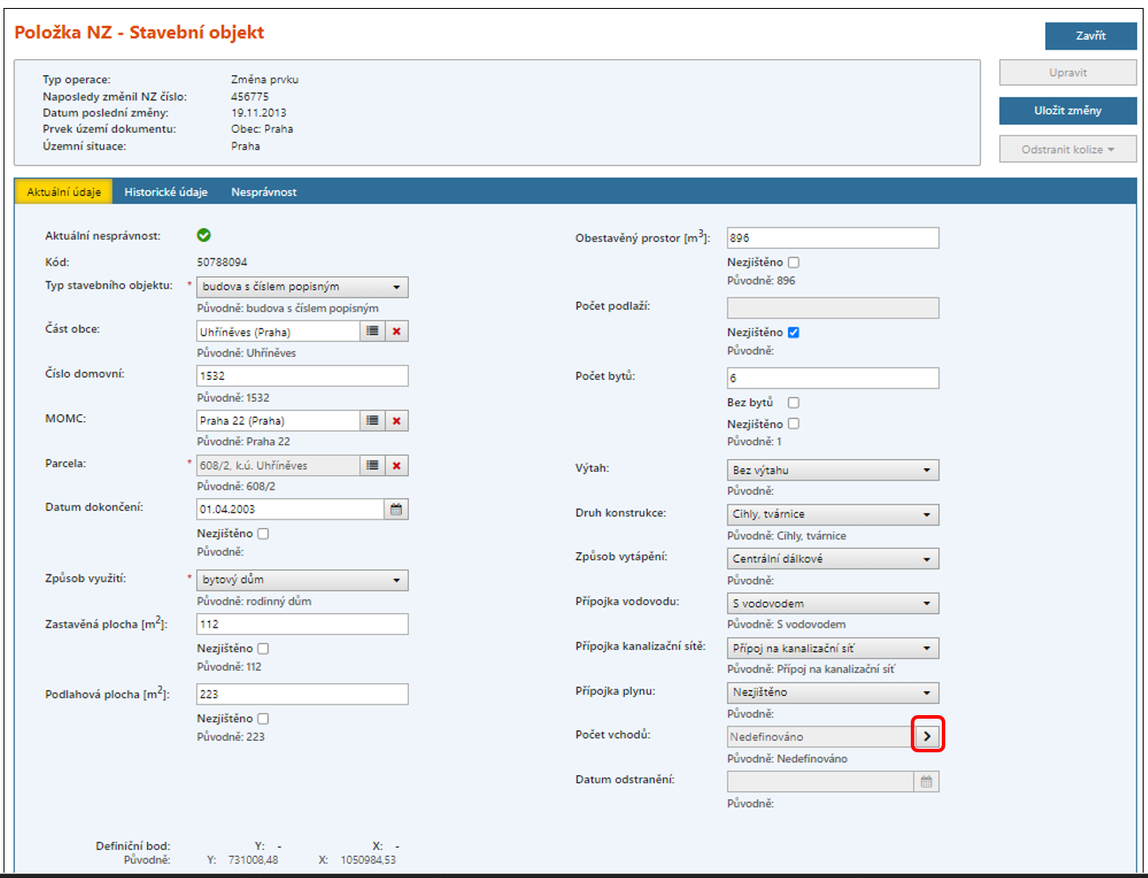Tick the Bez bytů checkbox

(x=793, y=403)
